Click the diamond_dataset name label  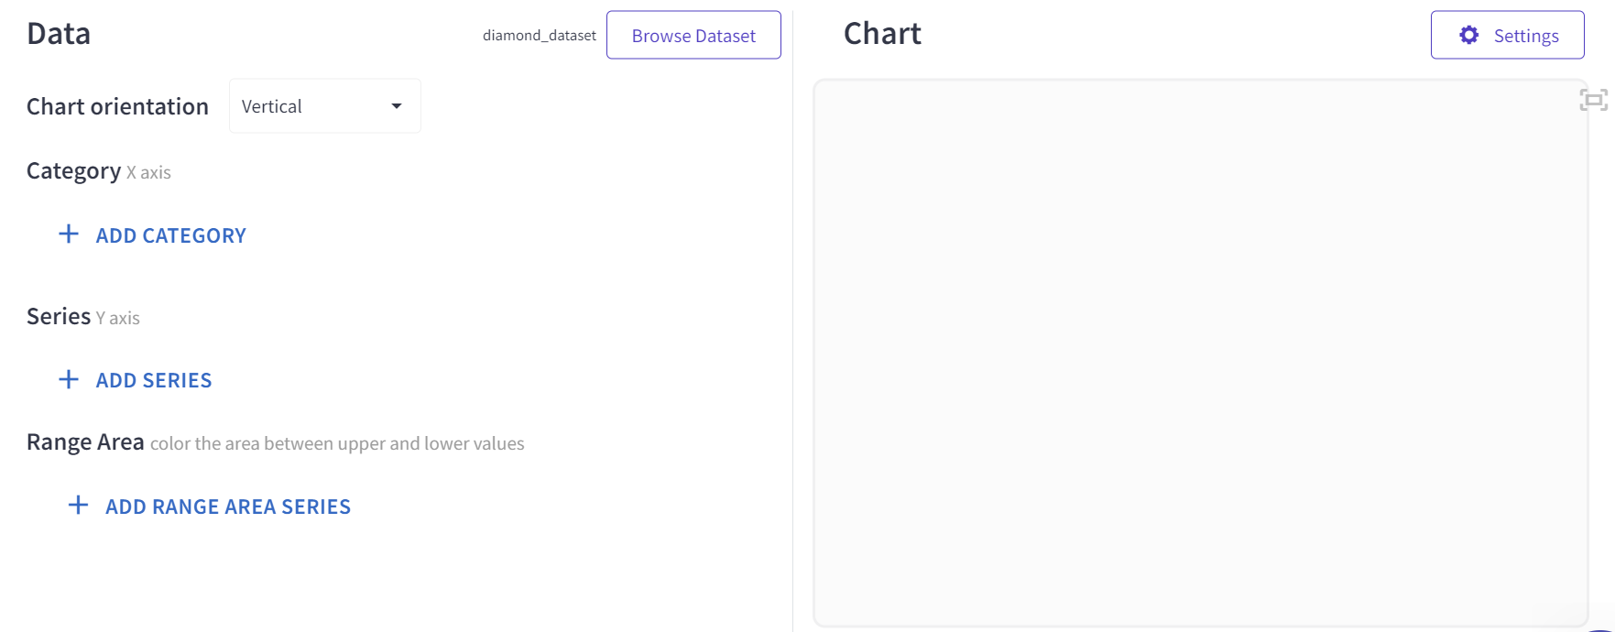click(x=539, y=36)
